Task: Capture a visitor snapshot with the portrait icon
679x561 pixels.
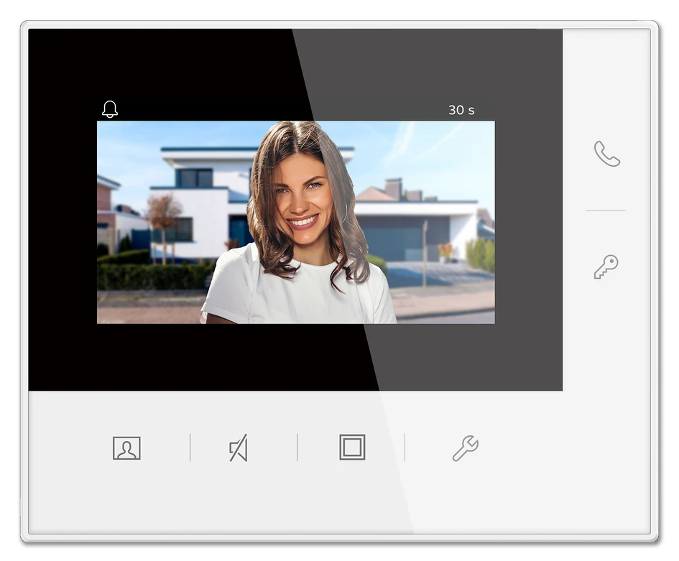Action: tap(126, 448)
